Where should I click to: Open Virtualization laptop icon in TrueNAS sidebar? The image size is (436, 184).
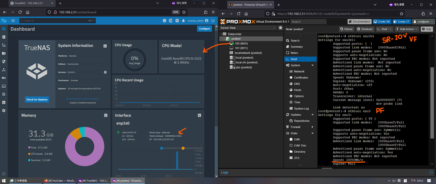point(4,86)
